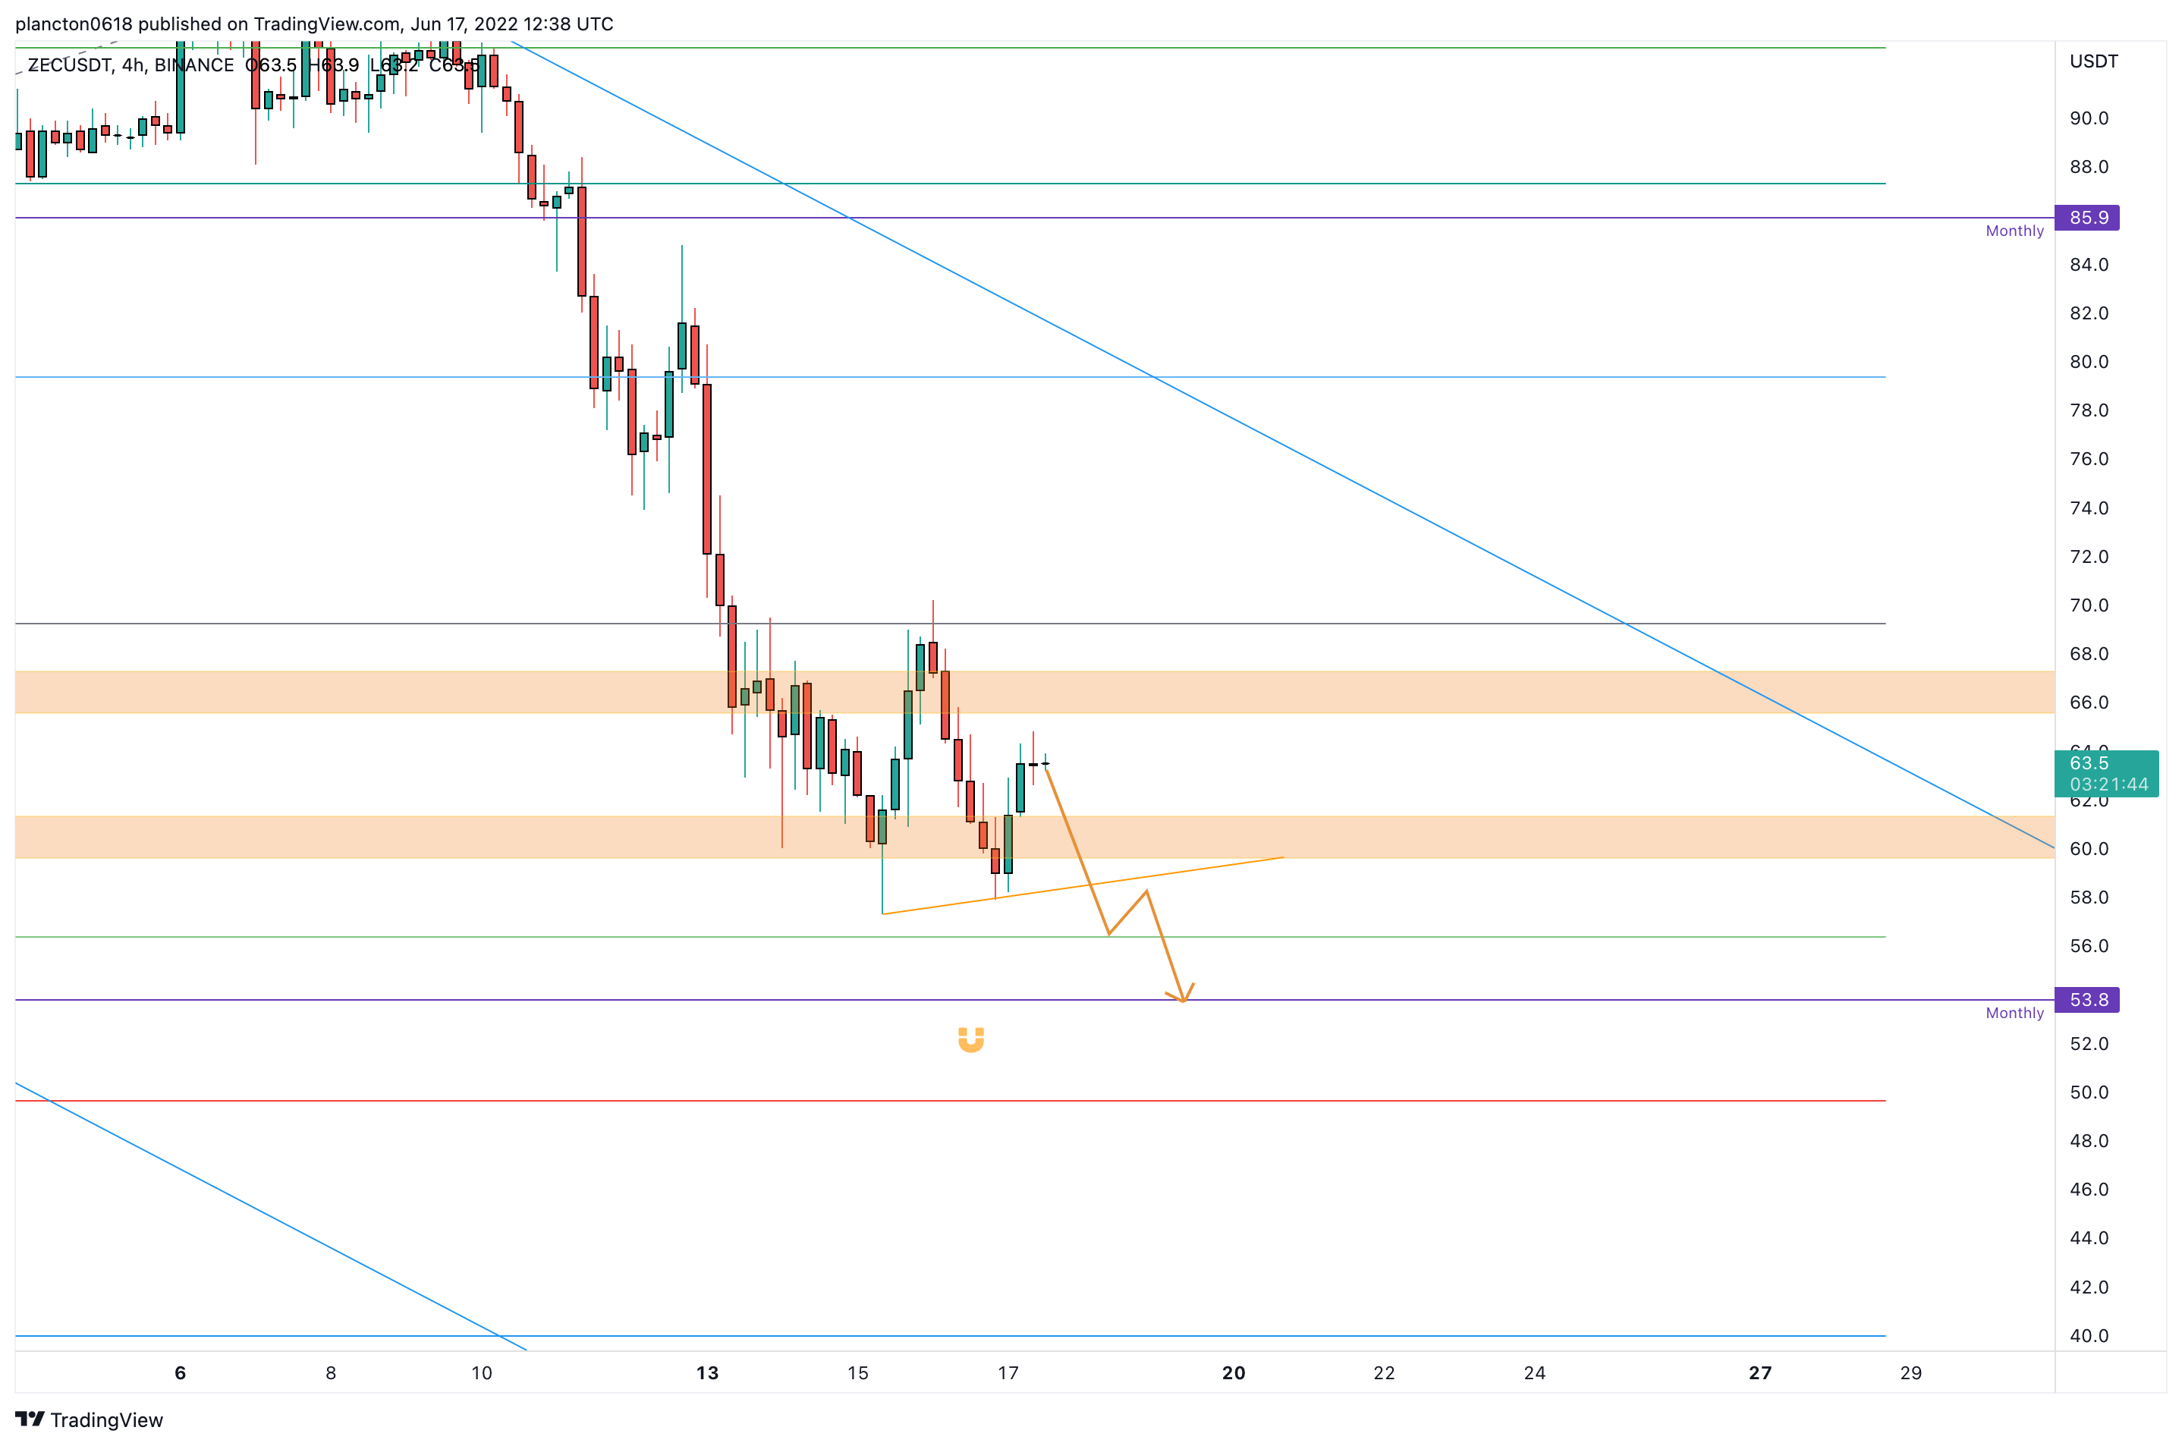
Task: Click the 90.0 price axis label
Action: pos(2089,118)
